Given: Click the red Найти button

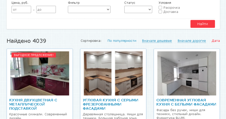Looking at the screenshot, I should pos(203,24).
